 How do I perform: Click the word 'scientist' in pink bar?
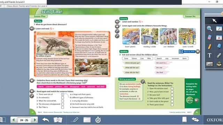49,86
